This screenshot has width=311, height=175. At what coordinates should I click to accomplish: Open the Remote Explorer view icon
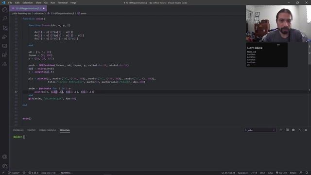(4, 46)
